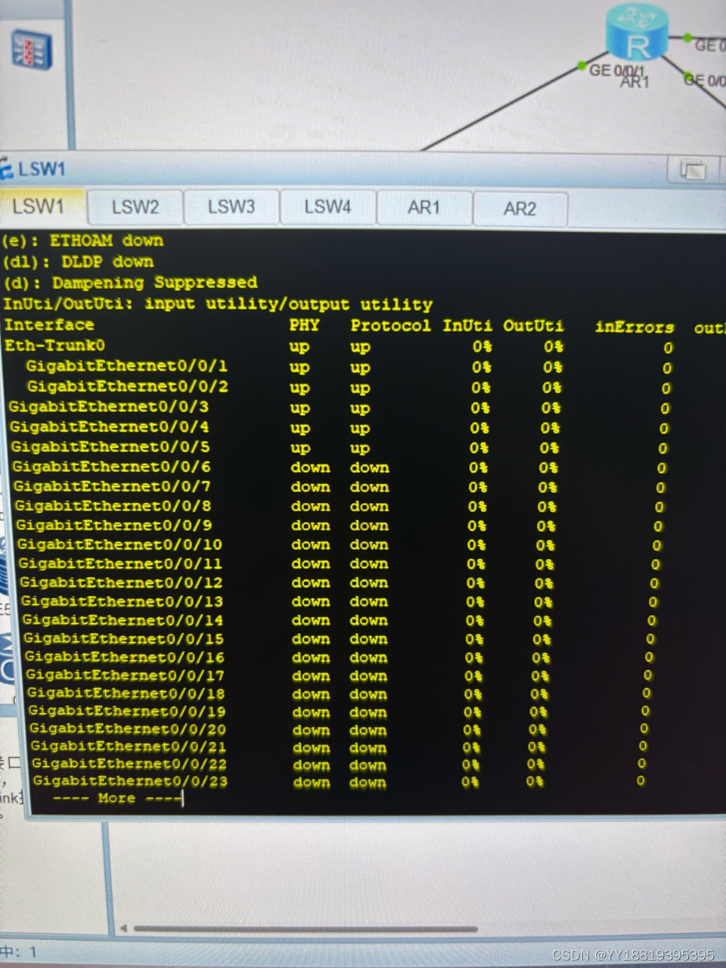Click the 'inErrors' column header
The image size is (726, 968).
tap(634, 327)
